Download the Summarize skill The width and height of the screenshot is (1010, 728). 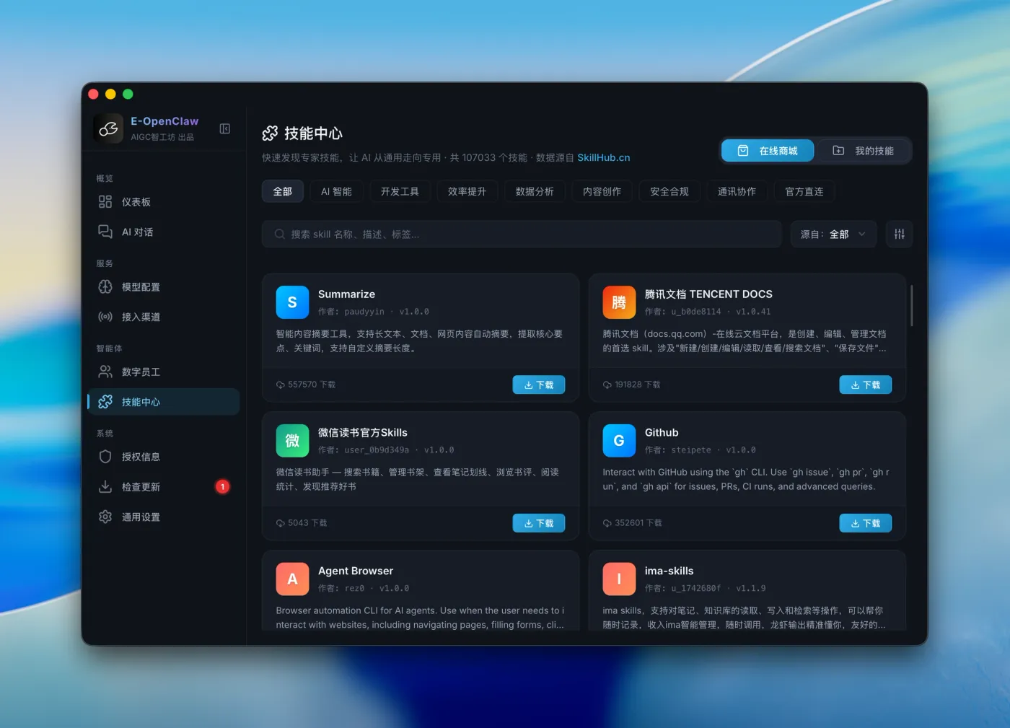(539, 385)
